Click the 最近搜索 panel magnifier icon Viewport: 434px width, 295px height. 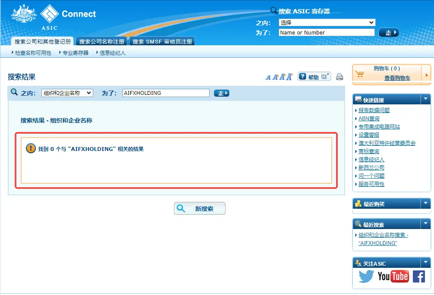(358, 224)
